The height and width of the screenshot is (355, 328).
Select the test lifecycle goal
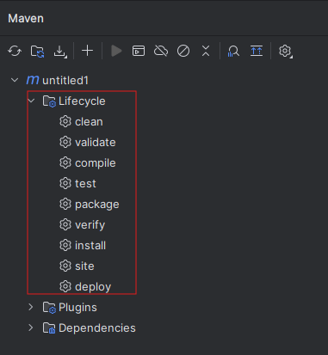(x=85, y=184)
